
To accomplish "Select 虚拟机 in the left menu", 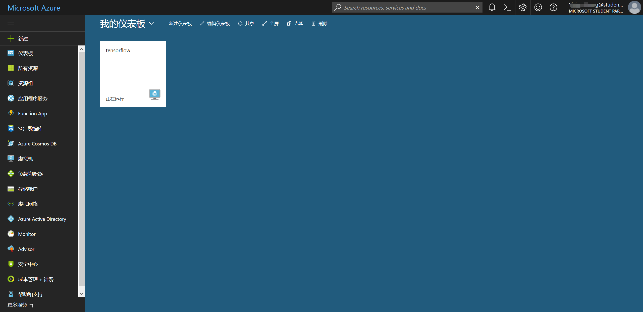I will pos(25,159).
